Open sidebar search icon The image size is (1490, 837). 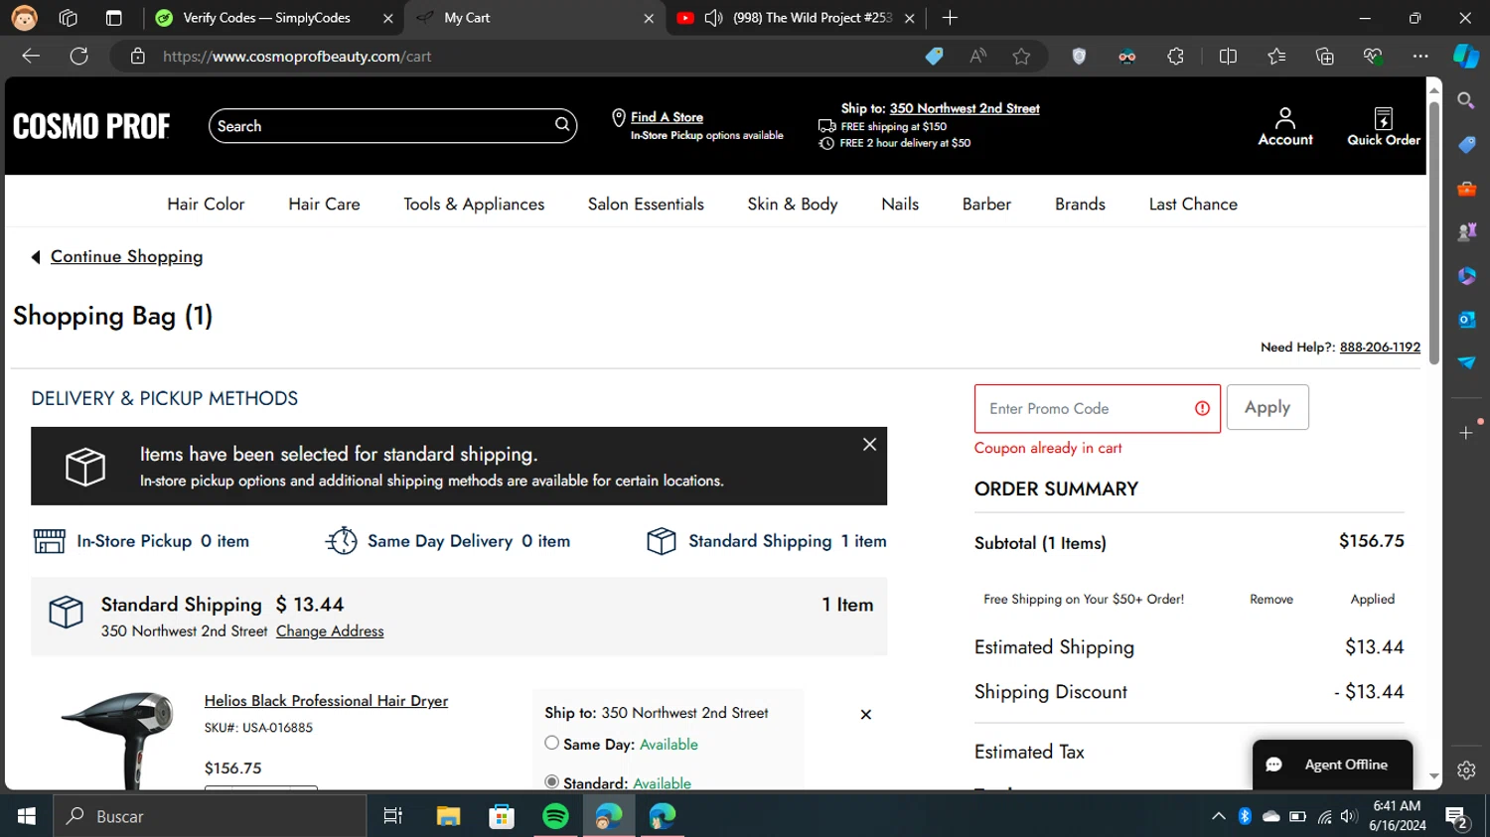pos(1466,100)
